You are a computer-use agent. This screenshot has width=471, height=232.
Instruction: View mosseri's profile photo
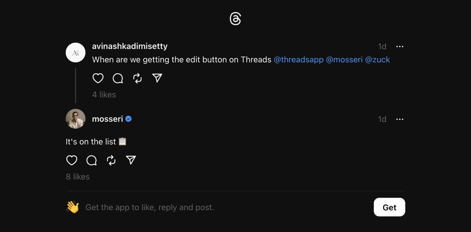[x=75, y=119]
